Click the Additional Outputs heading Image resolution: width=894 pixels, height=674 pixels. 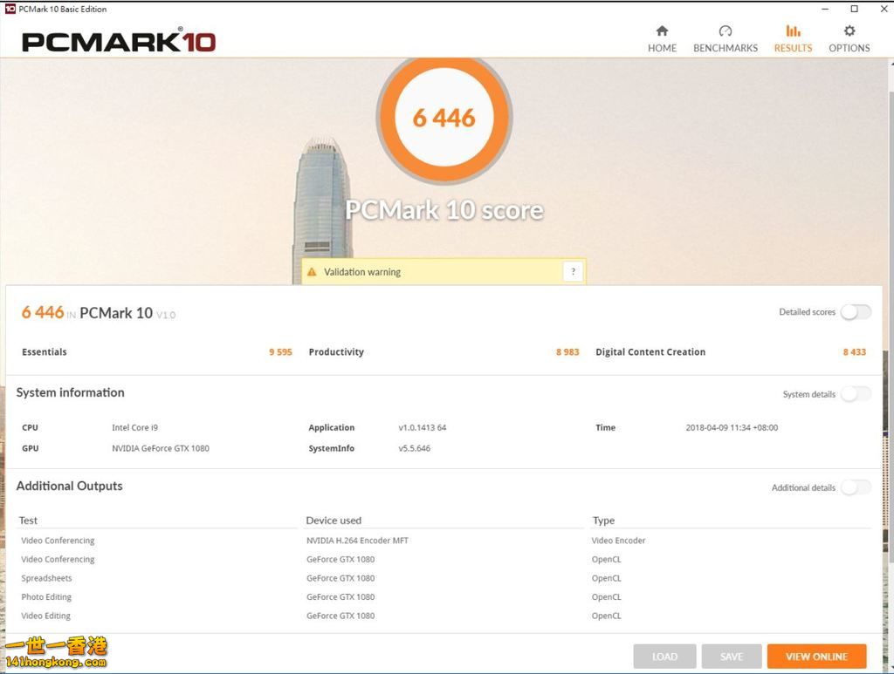70,487
